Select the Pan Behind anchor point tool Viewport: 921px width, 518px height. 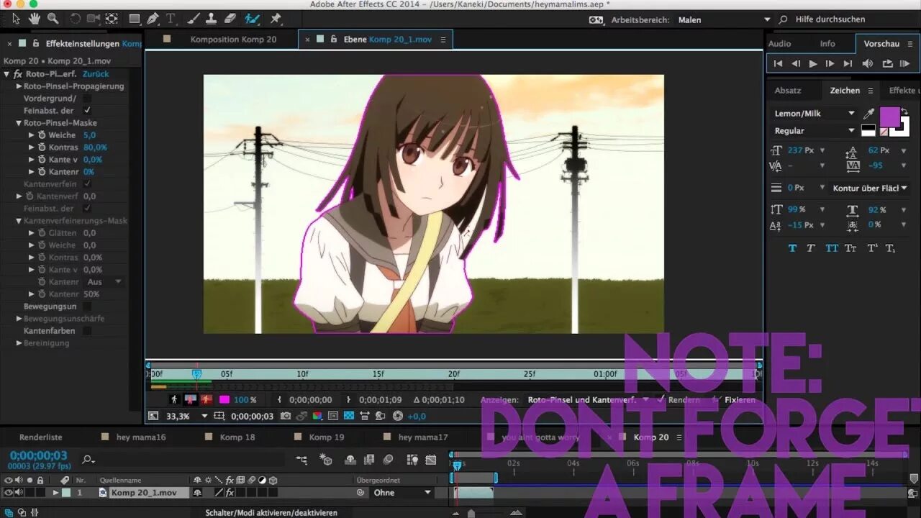tap(112, 19)
